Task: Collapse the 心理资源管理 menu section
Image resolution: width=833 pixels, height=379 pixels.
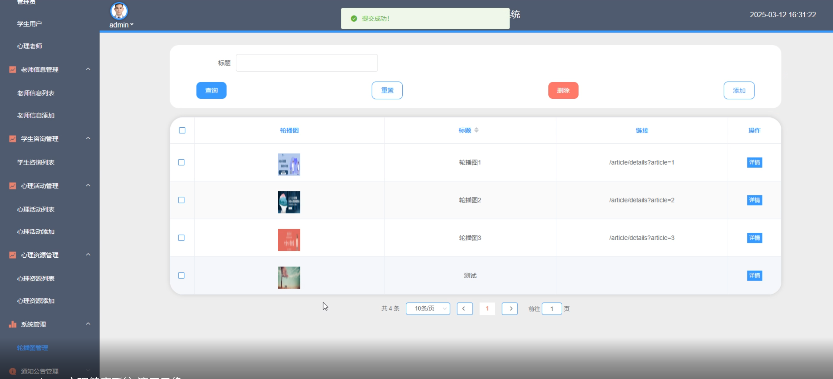Action: [88, 255]
